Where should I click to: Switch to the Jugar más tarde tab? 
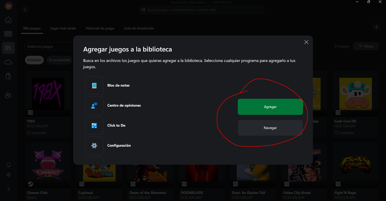tap(63, 28)
